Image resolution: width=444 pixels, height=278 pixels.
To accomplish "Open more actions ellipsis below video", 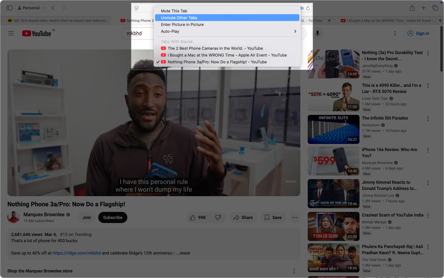I will click(x=295, y=217).
